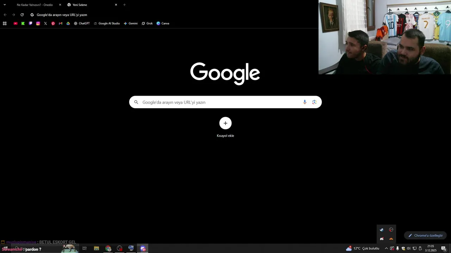Open the weather widget 12°C Çok bulutlu
The width and height of the screenshot is (451, 253).
363,248
